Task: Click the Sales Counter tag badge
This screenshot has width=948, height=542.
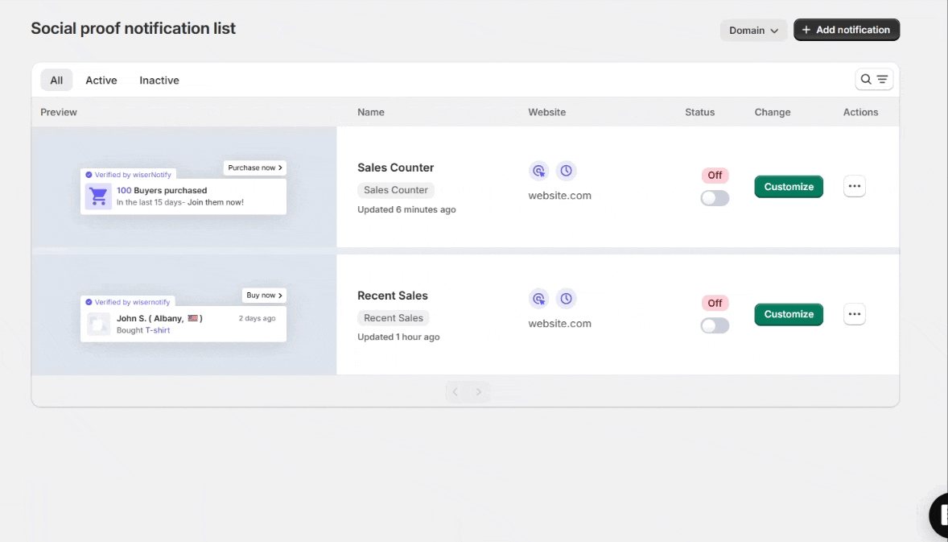Action: [x=395, y=190]
